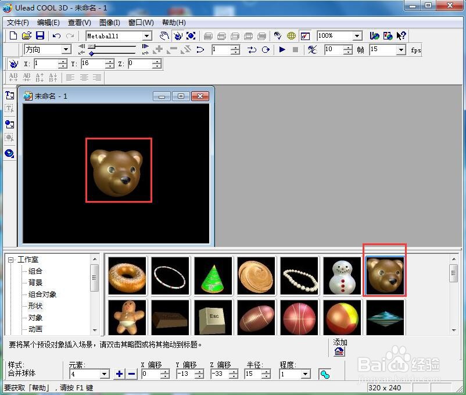This screenshot has height=395, width=466.
Task: Click the Add key frame plus icon
Action: click(x=158, y=49)
